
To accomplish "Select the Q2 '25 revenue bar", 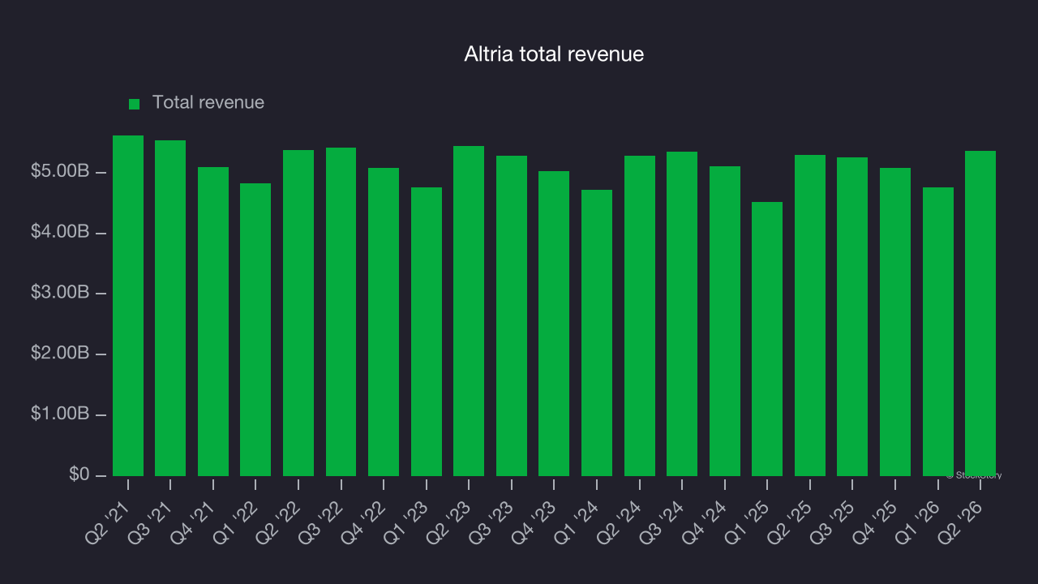I will [810, 316].
